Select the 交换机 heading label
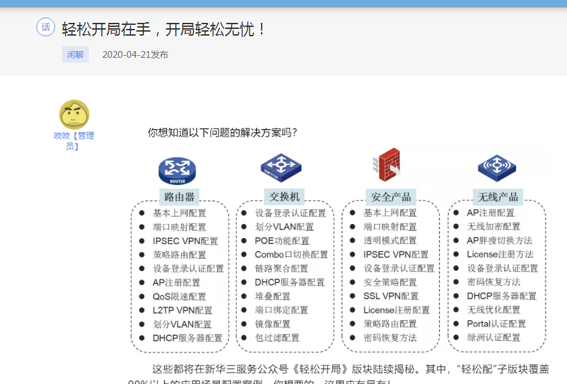The height and width of the screenshot is (384, 567). 285,196
